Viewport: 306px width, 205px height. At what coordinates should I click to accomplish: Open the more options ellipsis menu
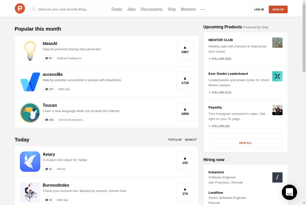[x=202, y=9]
